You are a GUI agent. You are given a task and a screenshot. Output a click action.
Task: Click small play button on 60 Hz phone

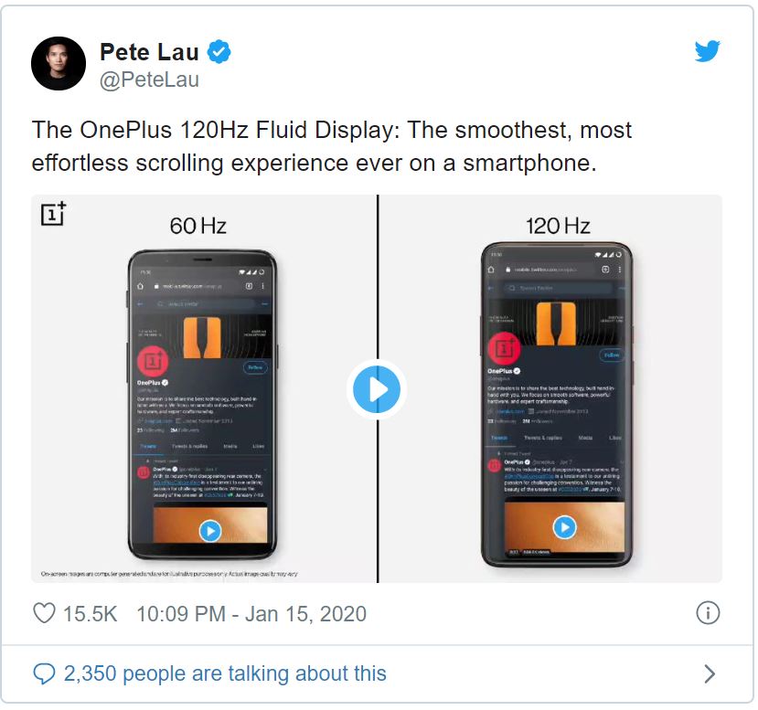pos(210,531)
